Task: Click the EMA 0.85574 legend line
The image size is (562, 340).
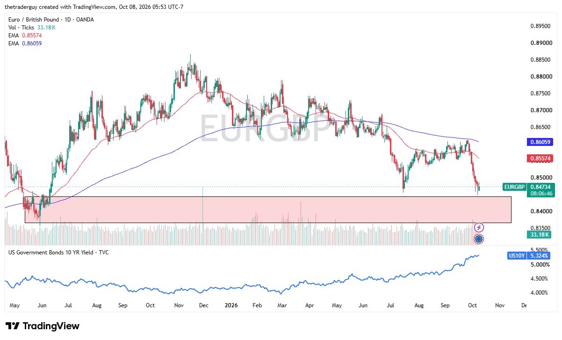Action: coord(25,35)
